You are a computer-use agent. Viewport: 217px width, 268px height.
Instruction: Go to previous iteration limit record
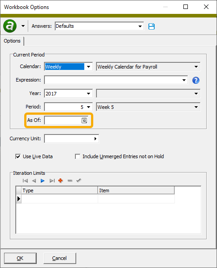[x=34, y=181]
